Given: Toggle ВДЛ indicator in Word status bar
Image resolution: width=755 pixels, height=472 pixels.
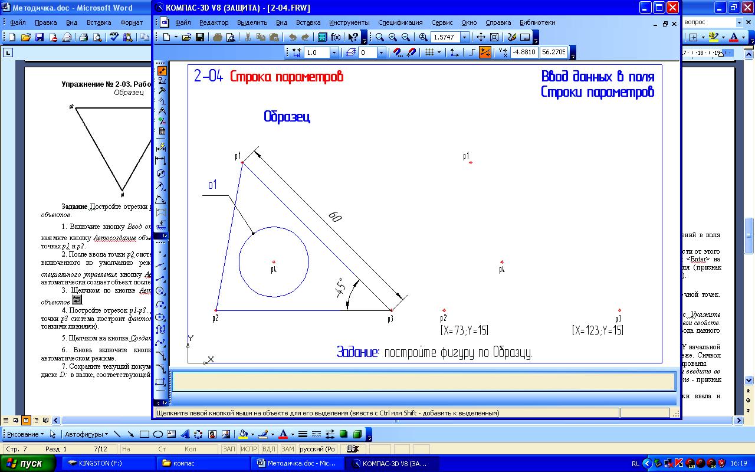Looking at the screenshot, I should tap(269, 449).
